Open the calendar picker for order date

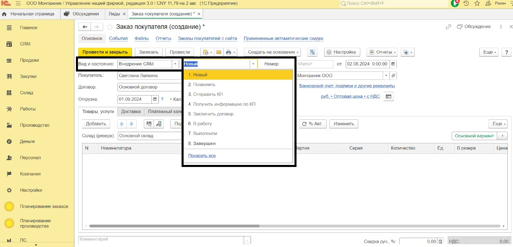coord(393,64)
